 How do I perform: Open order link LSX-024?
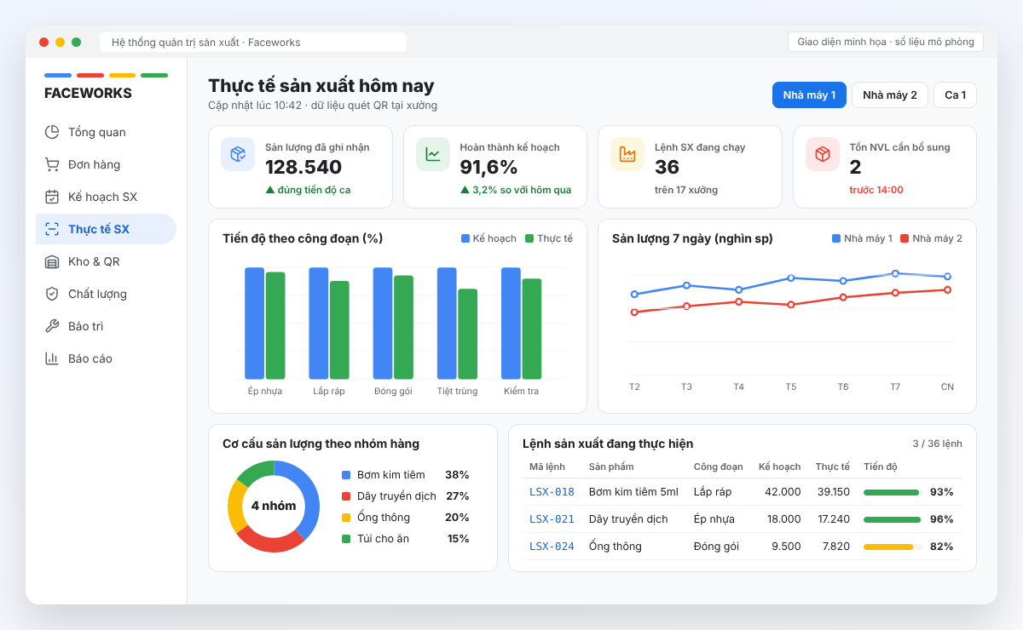click(x=552, y=546)
